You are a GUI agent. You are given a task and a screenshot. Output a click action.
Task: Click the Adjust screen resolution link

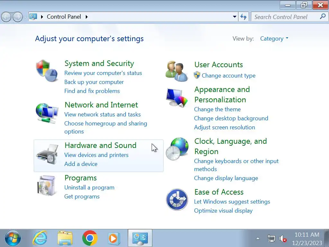(x=225, y=127)
